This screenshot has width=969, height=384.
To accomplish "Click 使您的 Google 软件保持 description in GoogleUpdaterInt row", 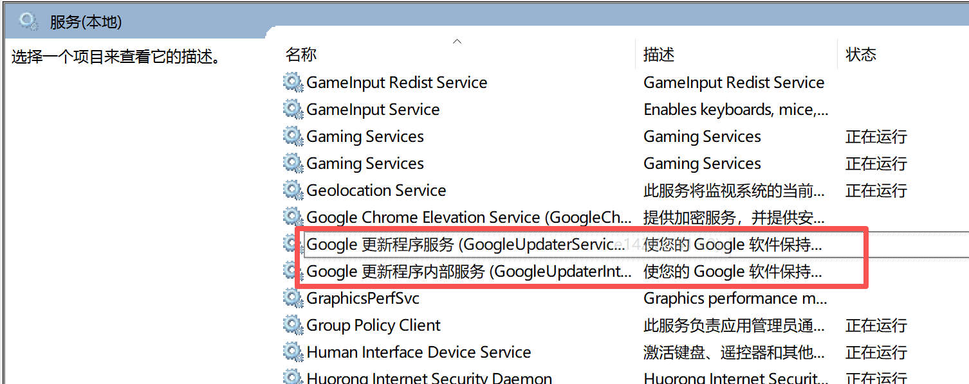I will (733, 271).
